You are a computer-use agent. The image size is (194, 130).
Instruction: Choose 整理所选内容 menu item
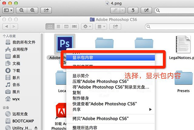pyautogui.click(x=111, y=127)
